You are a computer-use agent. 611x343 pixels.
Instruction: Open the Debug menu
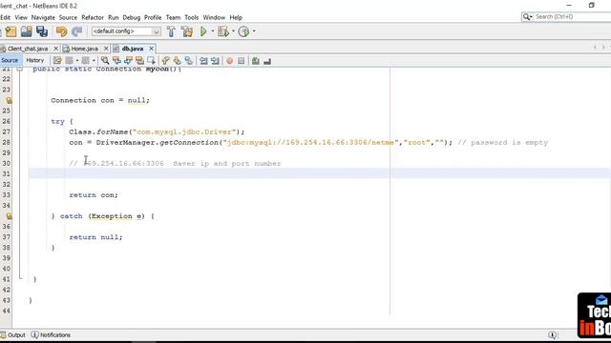[132, 17]
